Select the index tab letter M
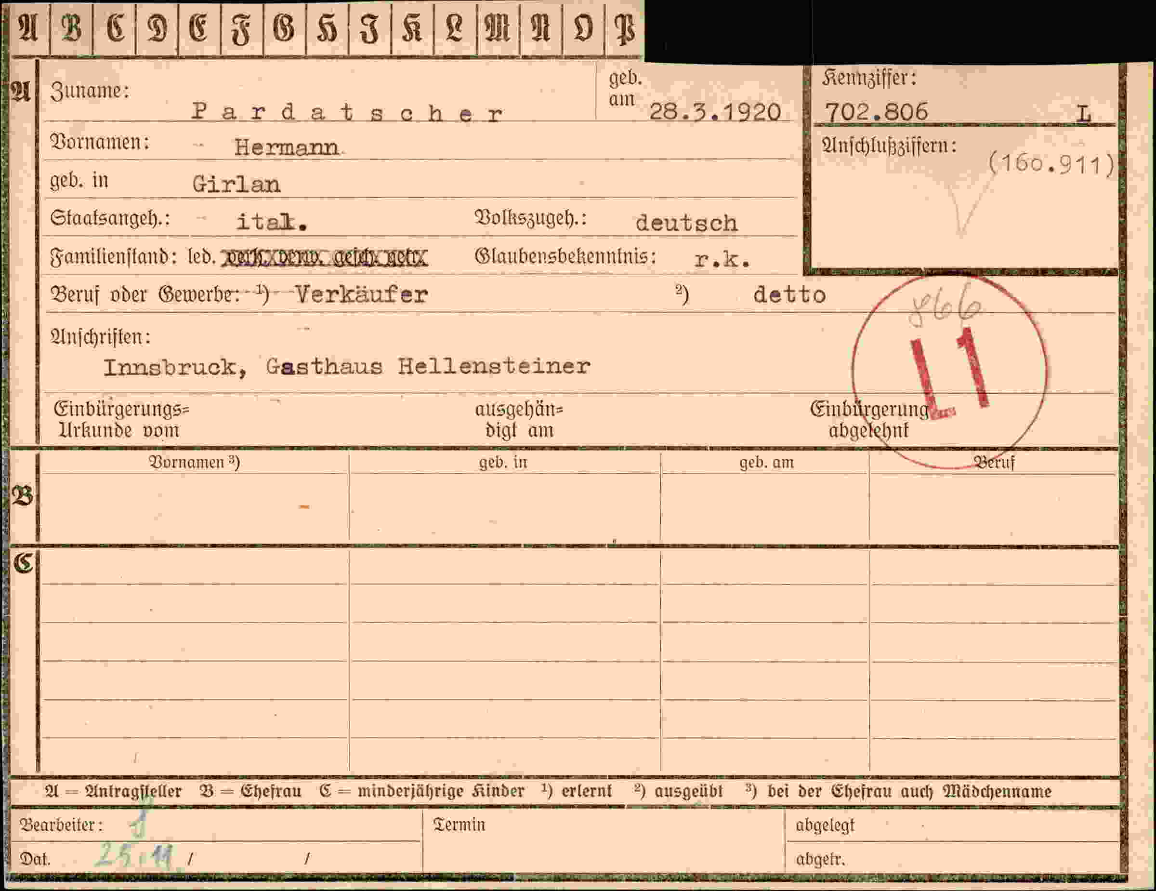 tap(498, 28)
